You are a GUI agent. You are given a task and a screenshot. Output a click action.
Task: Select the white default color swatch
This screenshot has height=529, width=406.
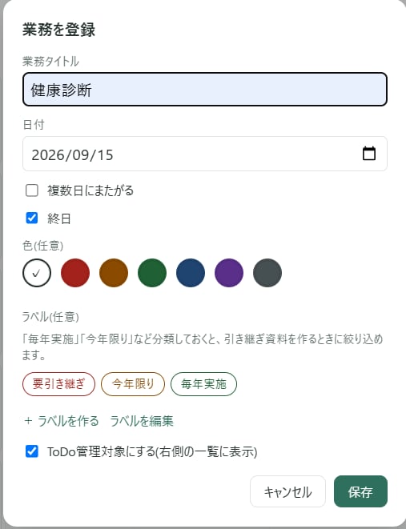pyautogui.click(x=37, y=273)
